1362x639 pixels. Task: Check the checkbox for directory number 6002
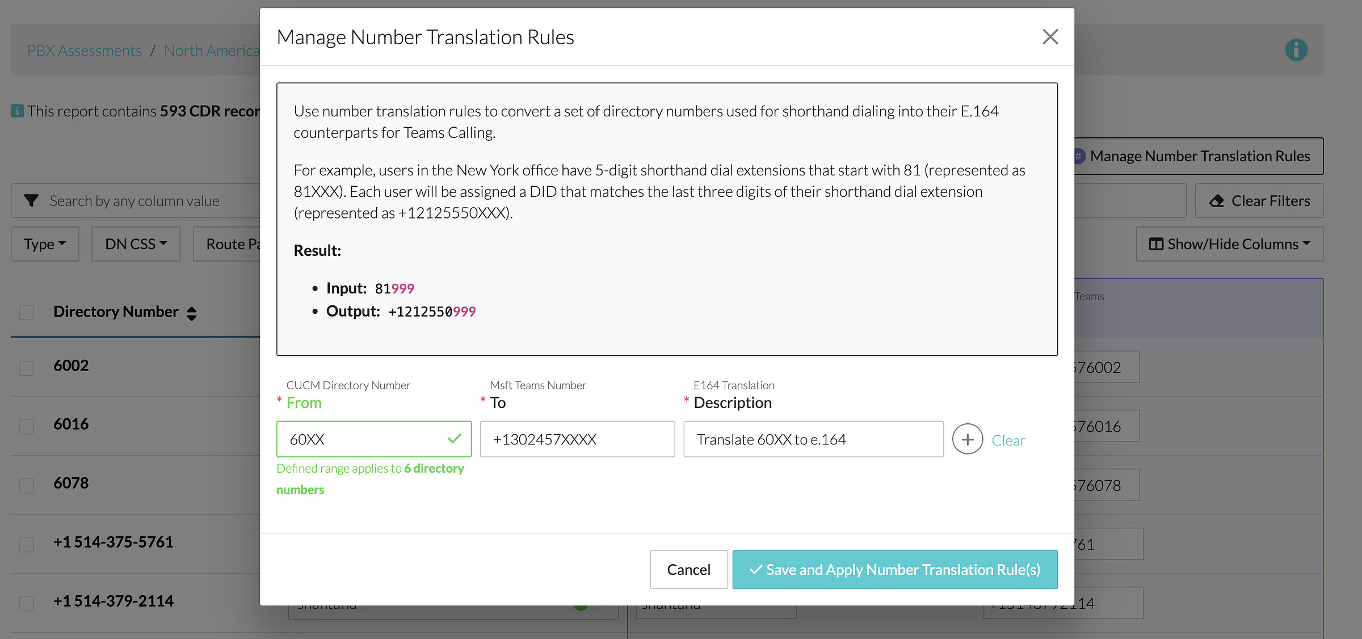pos(26,368)
